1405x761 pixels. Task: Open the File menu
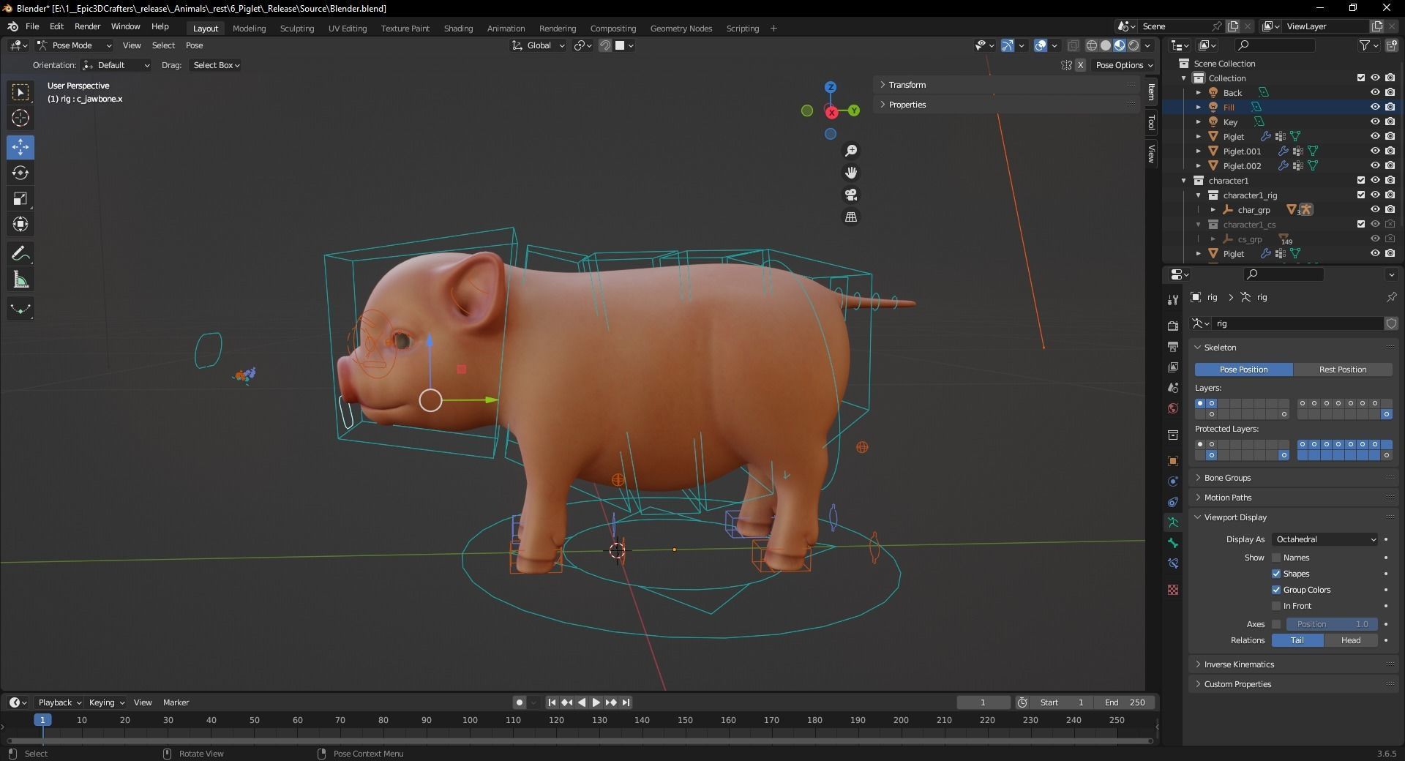point(32,26)
